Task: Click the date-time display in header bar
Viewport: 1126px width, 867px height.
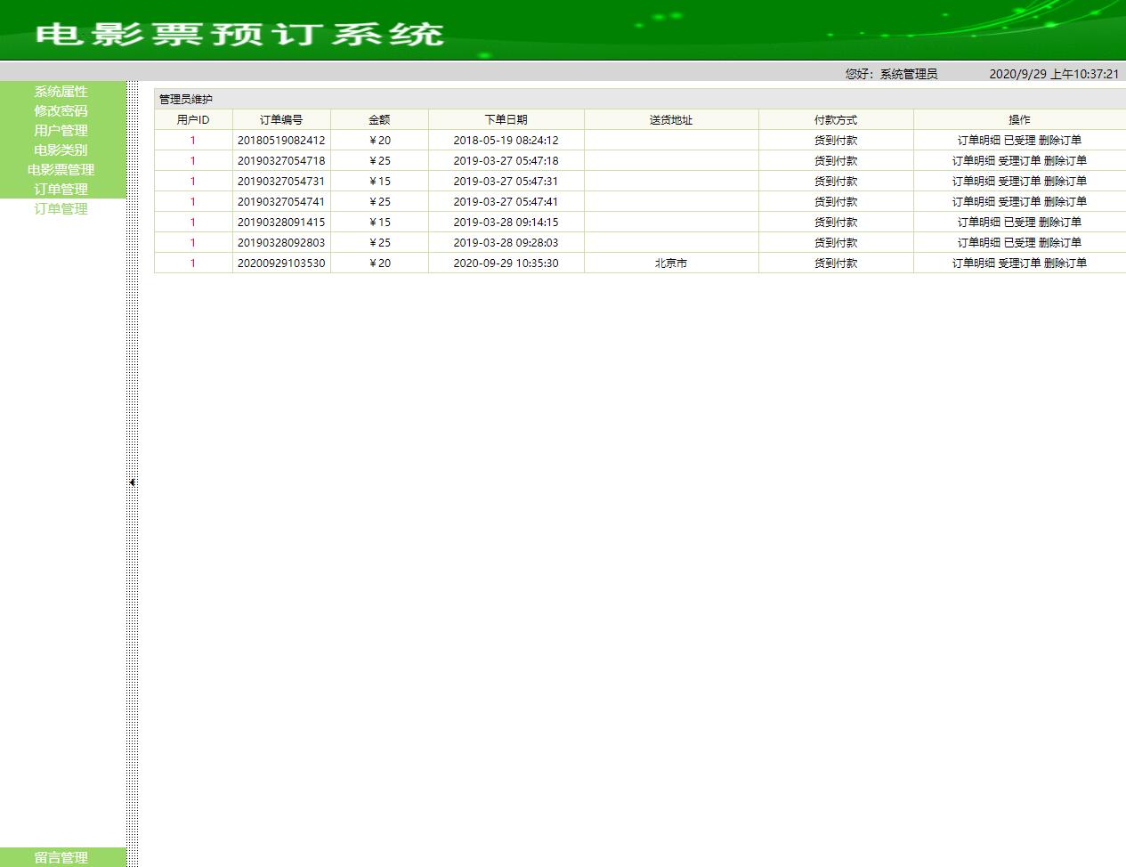Action: click(x=1054, y=74)
